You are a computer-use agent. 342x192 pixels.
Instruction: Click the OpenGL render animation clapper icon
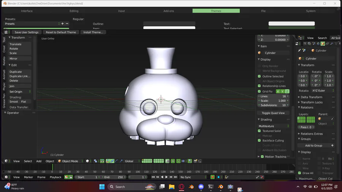(200, 161)
